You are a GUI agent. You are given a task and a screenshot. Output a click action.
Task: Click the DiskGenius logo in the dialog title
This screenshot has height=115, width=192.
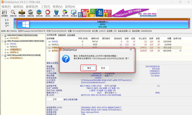click(61, 50)
